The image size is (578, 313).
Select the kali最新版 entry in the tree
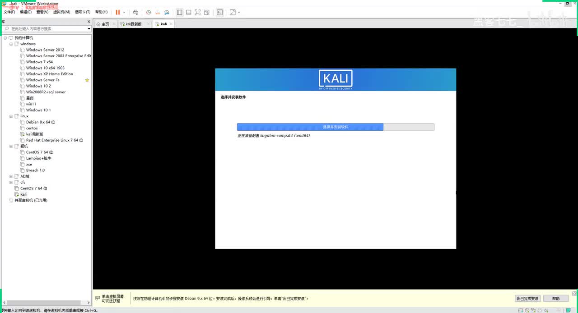[x=34, y=134]
